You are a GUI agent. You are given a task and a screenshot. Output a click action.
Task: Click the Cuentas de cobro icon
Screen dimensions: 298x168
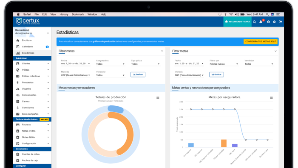point(18,154)
